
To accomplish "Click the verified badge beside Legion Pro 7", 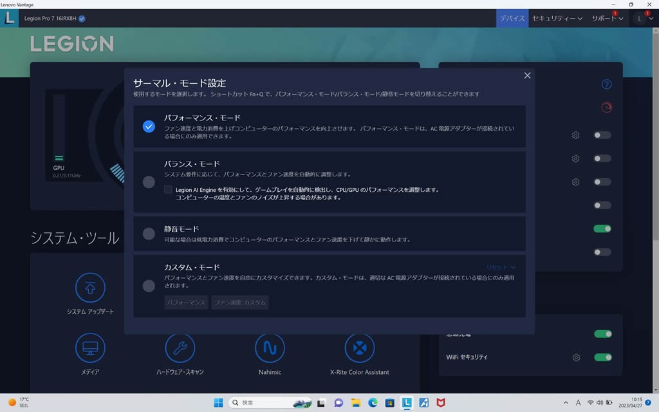I will tap(82, 19).
